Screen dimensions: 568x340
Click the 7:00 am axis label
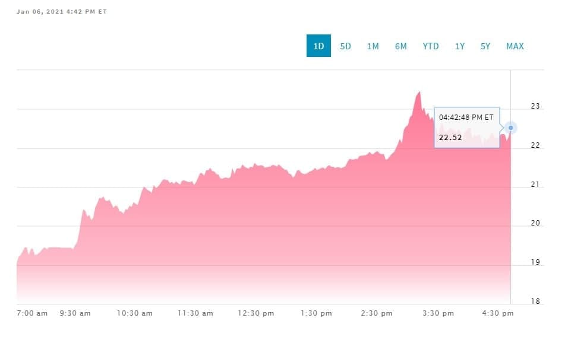click(x=32, y=313)
